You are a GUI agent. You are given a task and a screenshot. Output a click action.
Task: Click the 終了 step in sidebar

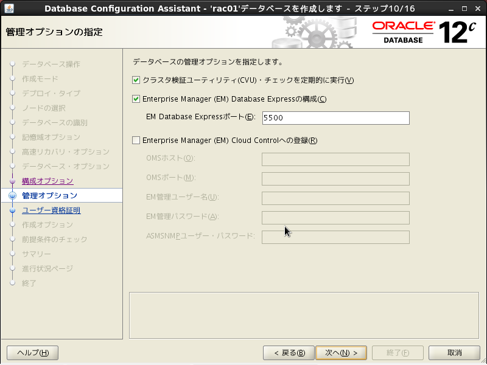tap(29, 283)
